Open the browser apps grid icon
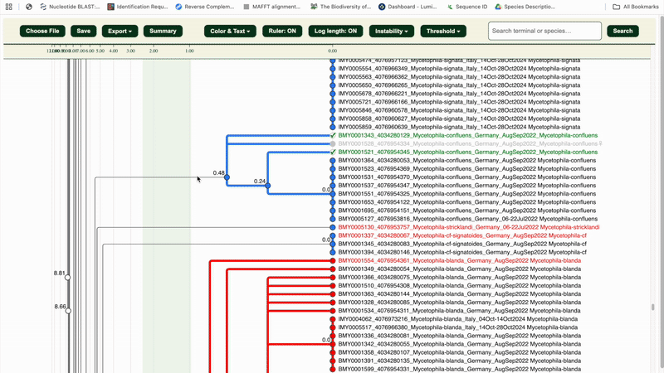The width and height of the screenshot is (664, 373). tap(8, 7)
